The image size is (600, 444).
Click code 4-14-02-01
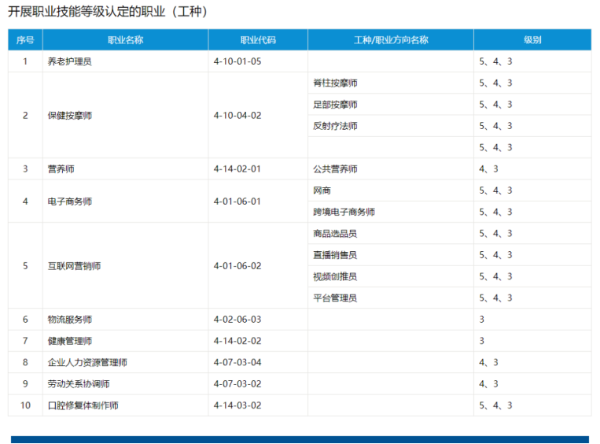[237, 169]
